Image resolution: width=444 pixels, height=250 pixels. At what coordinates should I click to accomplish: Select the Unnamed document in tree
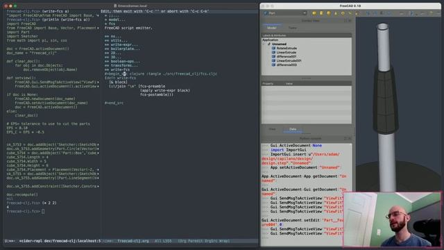click(279, 44)
